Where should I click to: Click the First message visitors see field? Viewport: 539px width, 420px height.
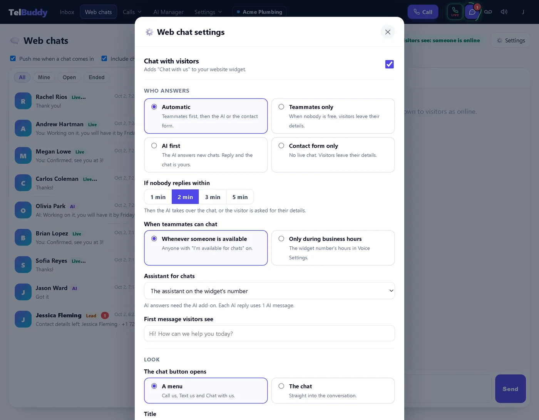click(x=269, y=333)
